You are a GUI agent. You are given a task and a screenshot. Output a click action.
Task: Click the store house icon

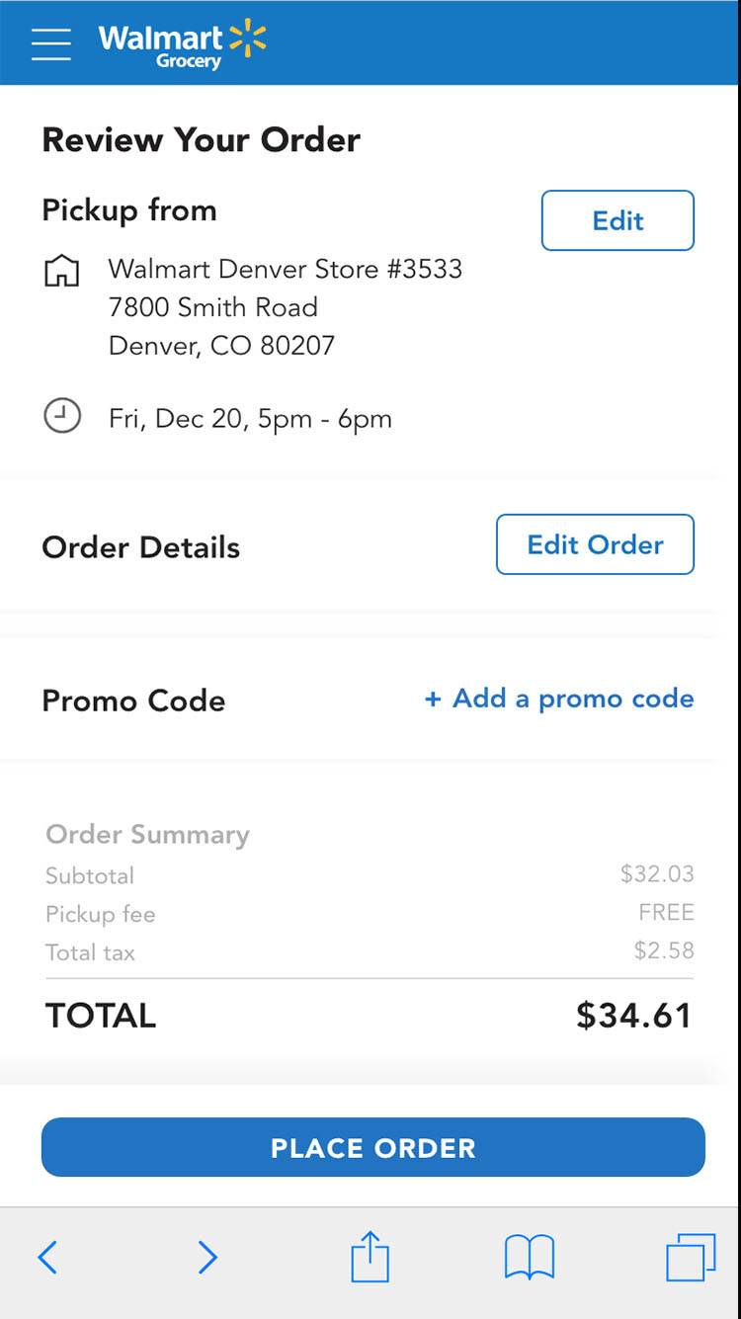[62, 270]
